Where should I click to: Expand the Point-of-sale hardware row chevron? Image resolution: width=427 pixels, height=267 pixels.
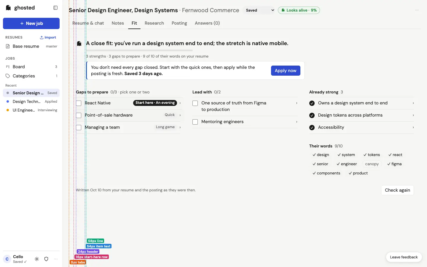pyautogui.click(x=180, y=115)
